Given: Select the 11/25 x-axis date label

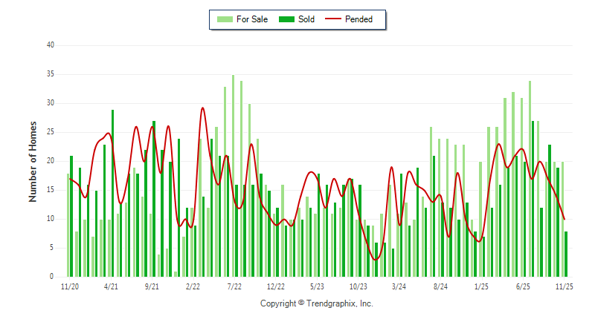Looking at the screenshot, I should 564,286.
